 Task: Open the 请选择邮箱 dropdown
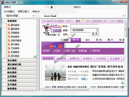[x=85, y=30]
